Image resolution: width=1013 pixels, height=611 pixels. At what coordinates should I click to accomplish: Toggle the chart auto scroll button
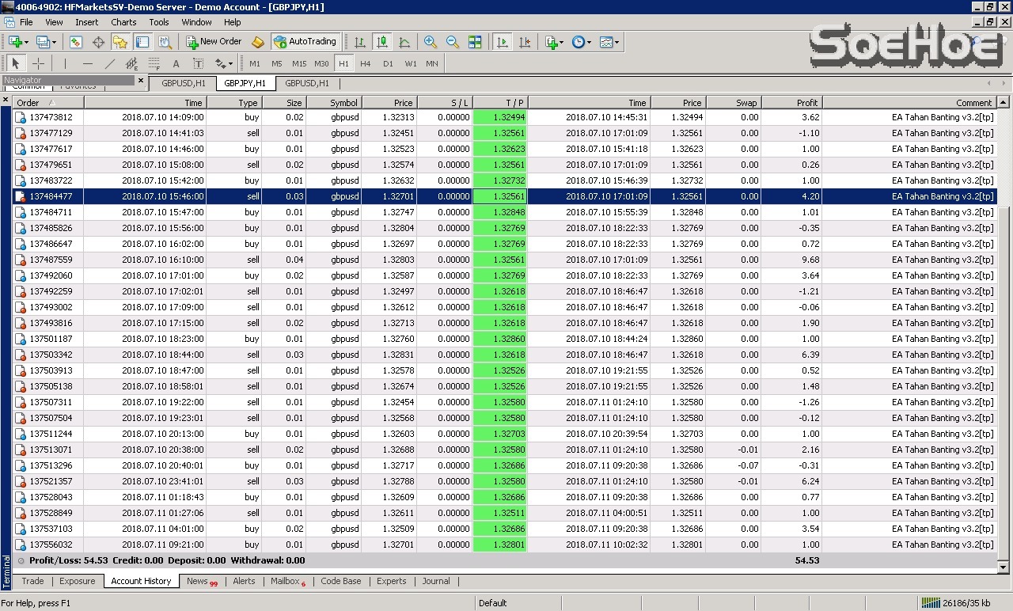tap(502, 42)
